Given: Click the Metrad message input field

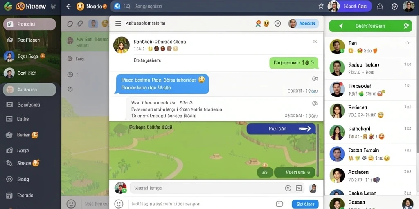Looking at the screenshot, I should pyautogui.click(x=217, y=188).
